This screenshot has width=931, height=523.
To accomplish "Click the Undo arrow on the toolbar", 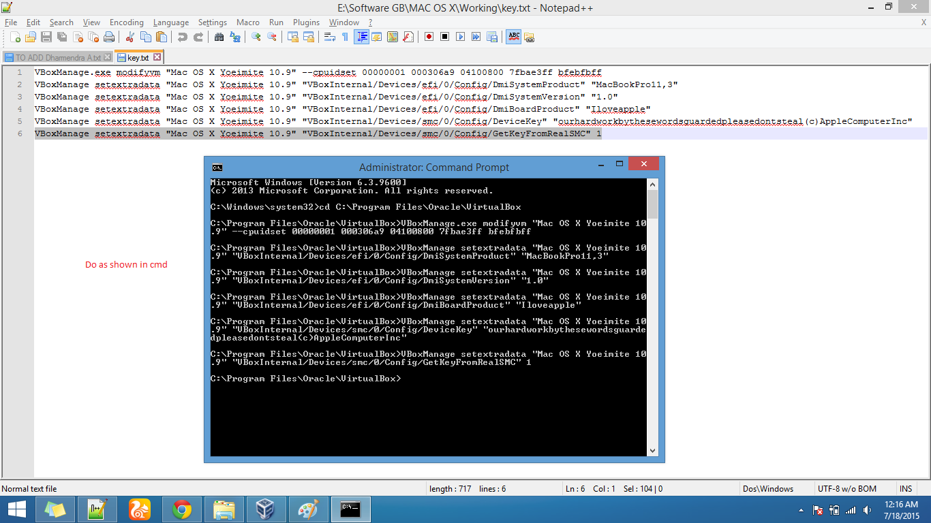I will pos(181,37).
